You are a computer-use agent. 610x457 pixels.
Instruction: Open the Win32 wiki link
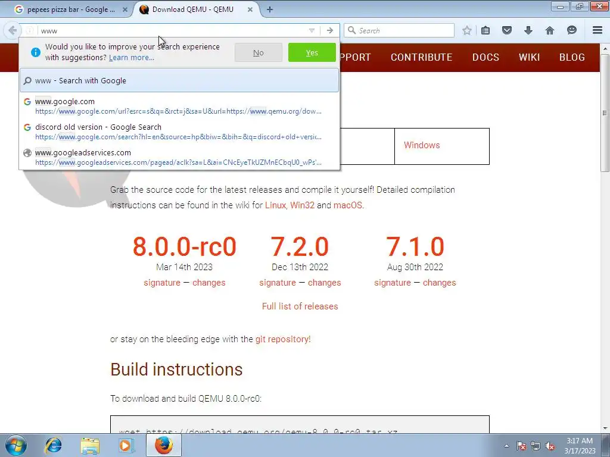302,205
